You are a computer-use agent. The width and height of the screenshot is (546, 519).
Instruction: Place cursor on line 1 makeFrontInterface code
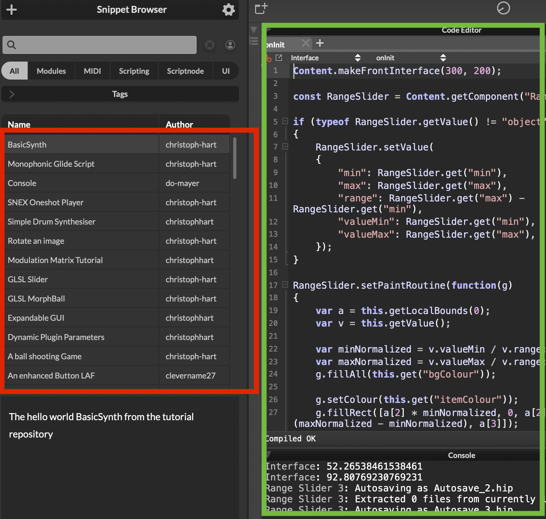click(397, 71)
